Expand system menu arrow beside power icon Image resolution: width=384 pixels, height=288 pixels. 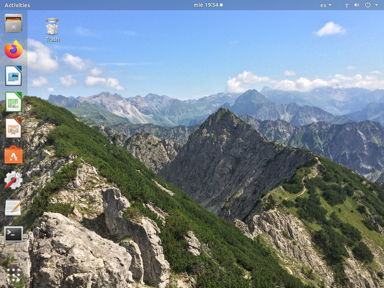pos(376,5)
